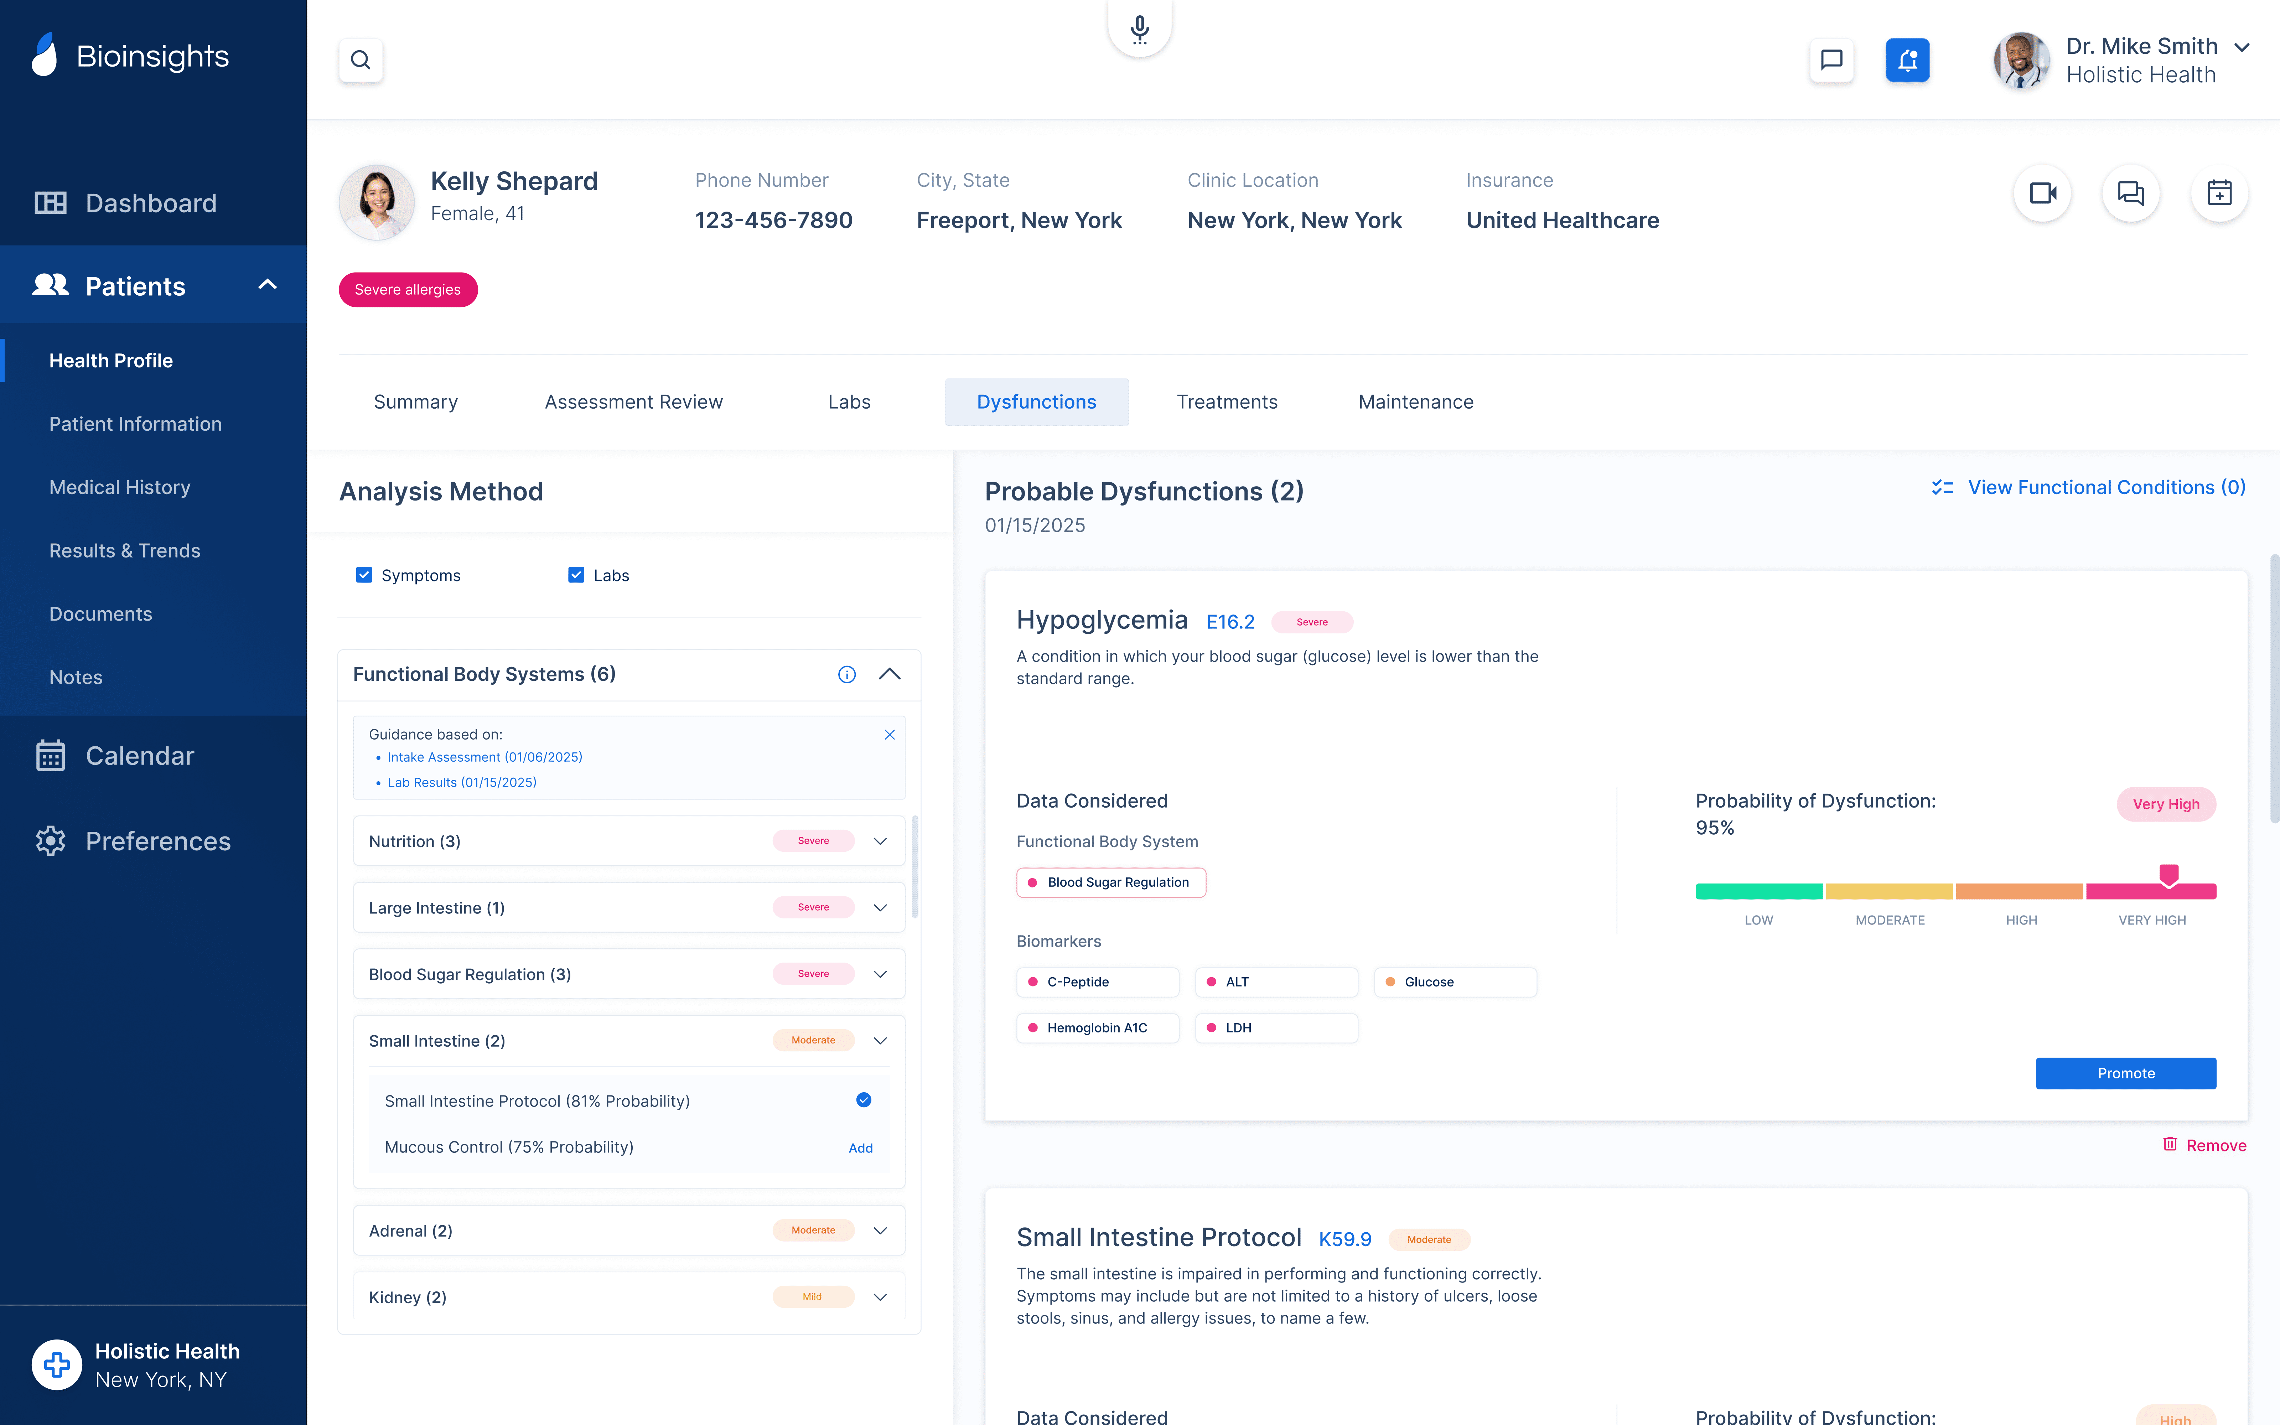Open the Dr. Mike Smith account dropdown
This screenshot has height=1425, width=2280.
pos(2242,47)
